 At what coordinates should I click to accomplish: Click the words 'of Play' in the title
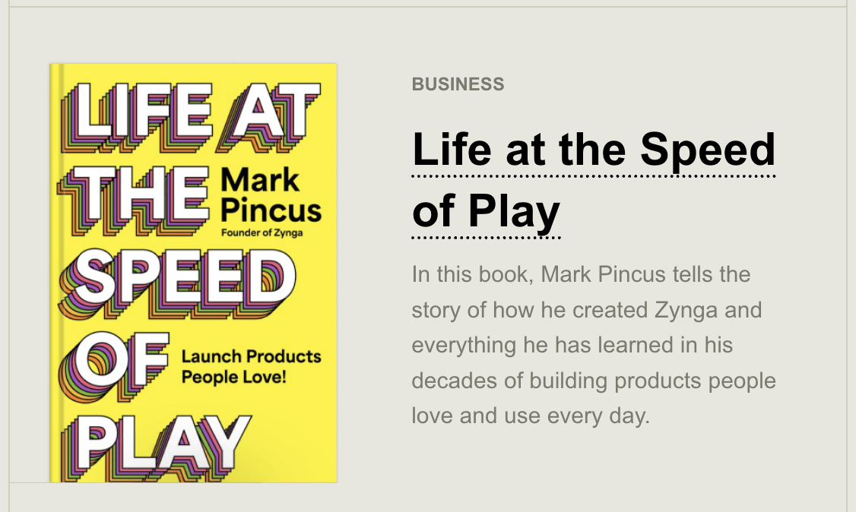486,211
